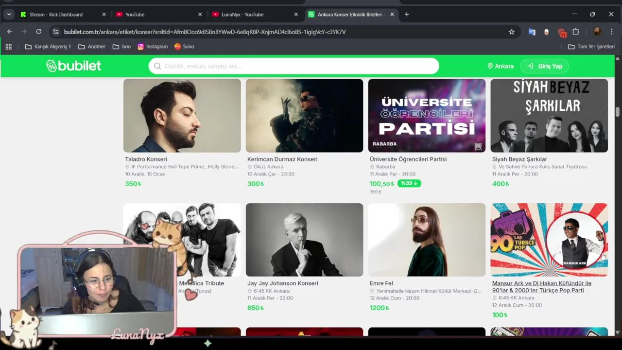622x350 pixels.
Task: Open the Instagram bookmark
Action: (153, 47)
